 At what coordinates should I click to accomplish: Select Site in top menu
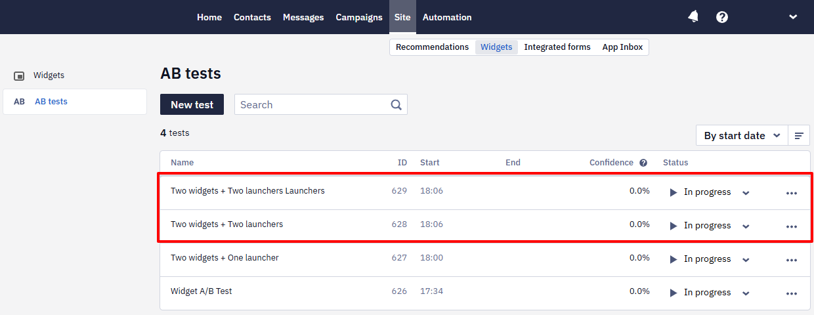(402, 17)
